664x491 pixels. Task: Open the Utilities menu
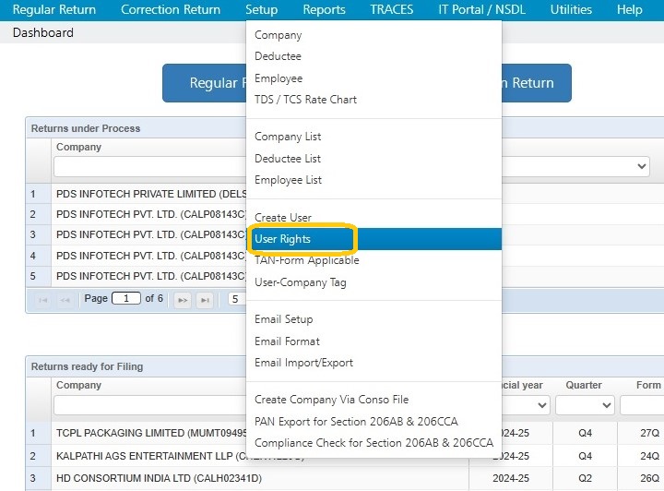571,10
